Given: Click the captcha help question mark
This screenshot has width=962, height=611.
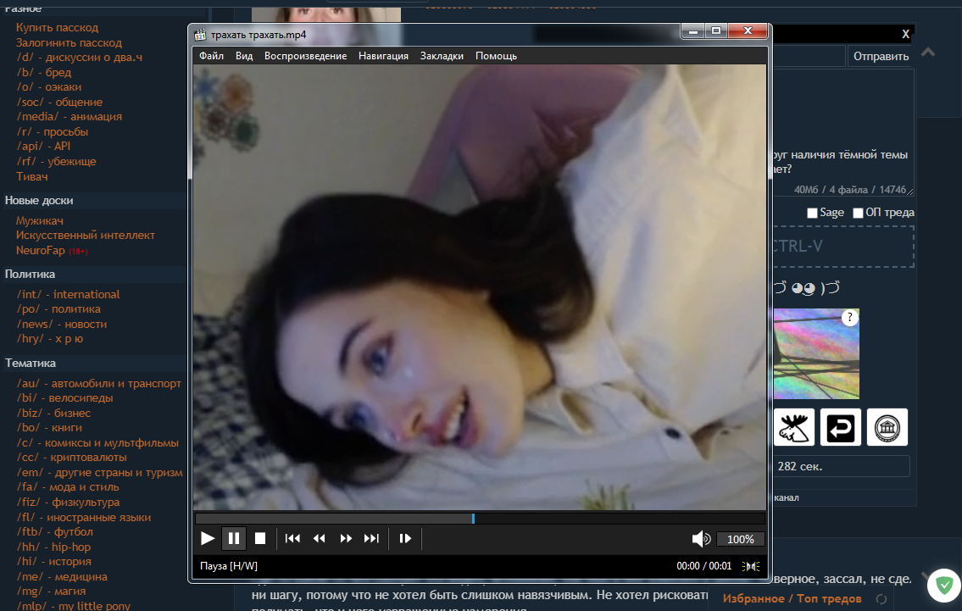Looking at the screenshot, I should [850, 317].
